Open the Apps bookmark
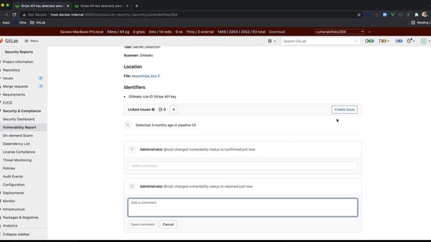 click(x=6, y=22)
